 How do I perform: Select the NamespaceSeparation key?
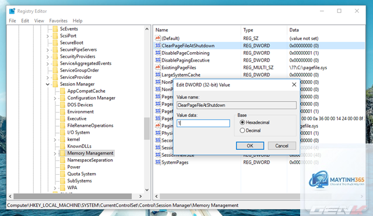(x=90, y=160)
